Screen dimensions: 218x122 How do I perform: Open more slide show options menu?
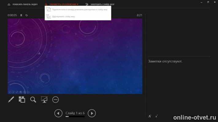(55, 100)
